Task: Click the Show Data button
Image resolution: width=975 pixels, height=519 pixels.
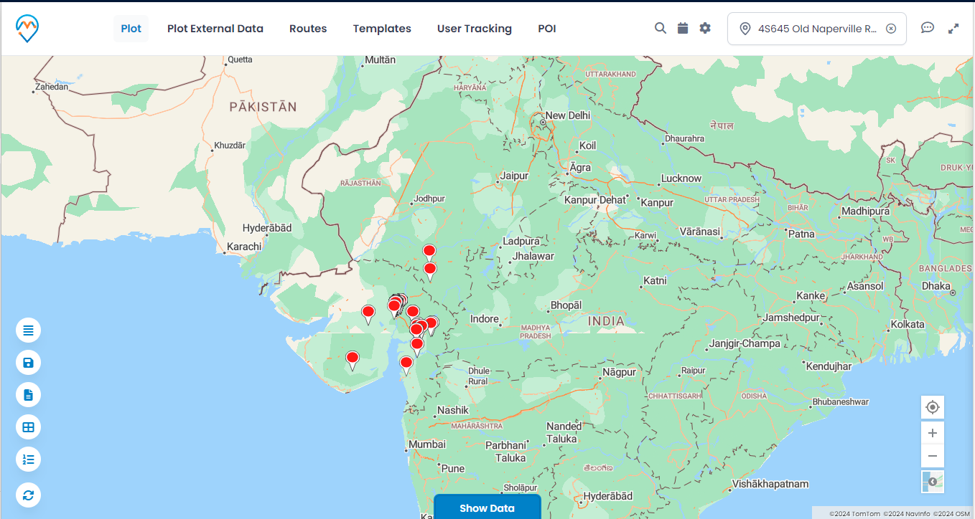Action: pos(487,508)
